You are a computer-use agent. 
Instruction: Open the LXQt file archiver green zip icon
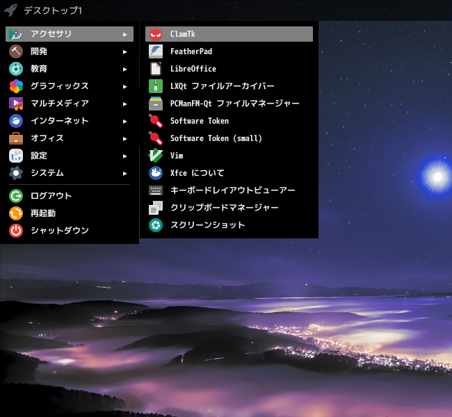point(156,86)
